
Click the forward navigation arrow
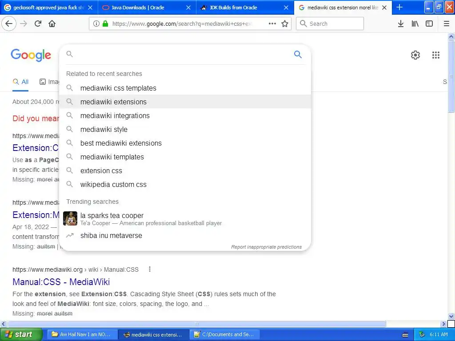(24, 24)
